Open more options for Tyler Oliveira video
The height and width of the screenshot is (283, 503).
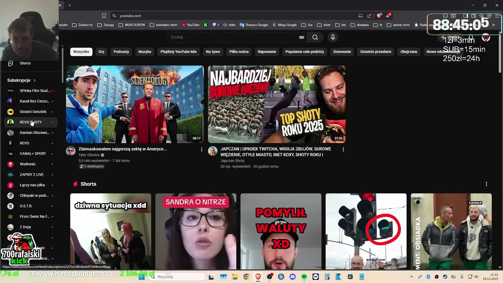202,149
